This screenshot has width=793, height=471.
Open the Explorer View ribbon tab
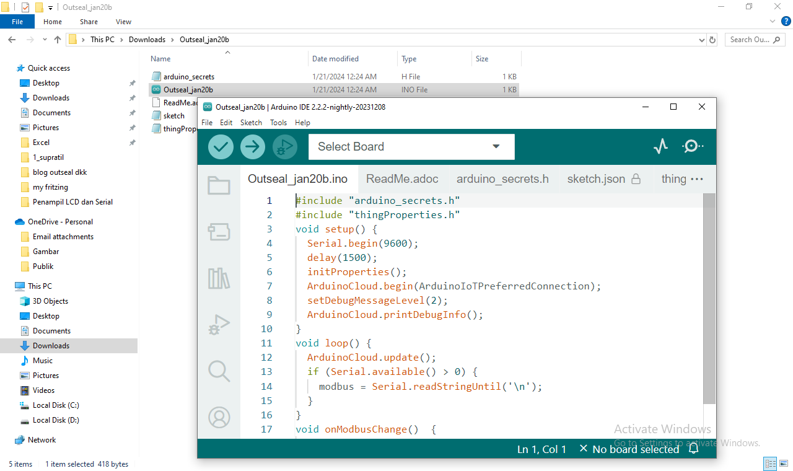[123, 22]
